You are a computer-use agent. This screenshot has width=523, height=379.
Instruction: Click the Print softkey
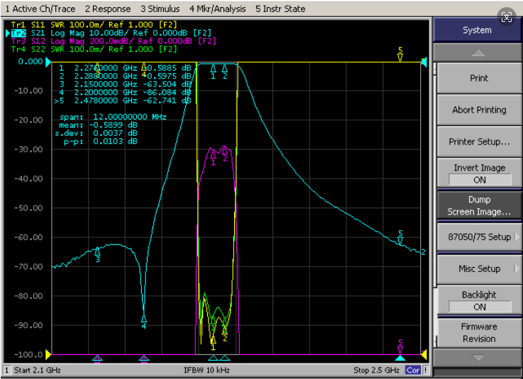pos(479,78)
